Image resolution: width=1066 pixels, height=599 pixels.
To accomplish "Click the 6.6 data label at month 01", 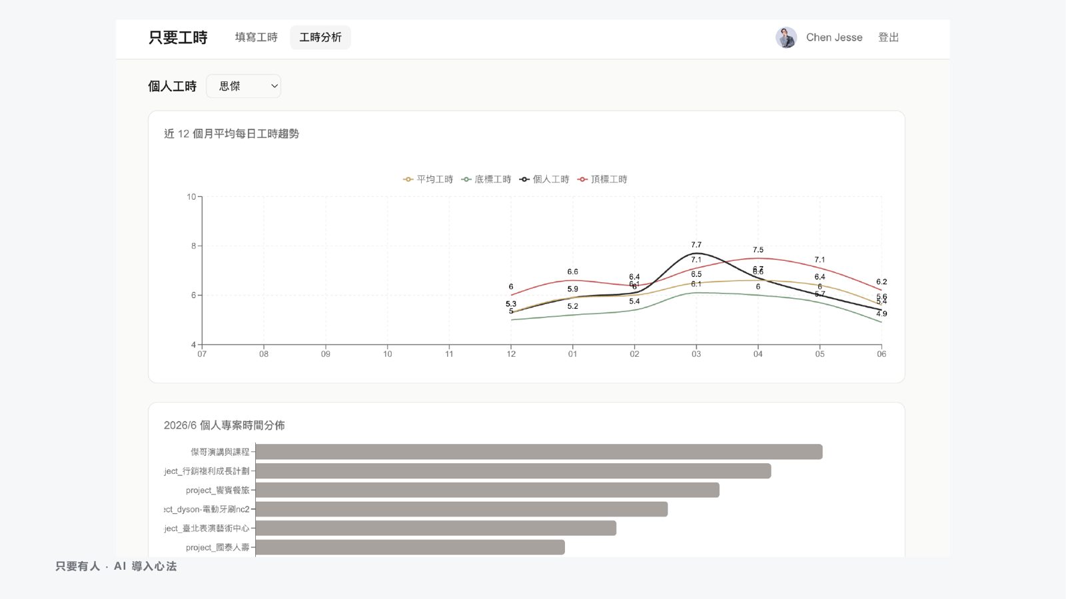I will (x=573, y=272).
